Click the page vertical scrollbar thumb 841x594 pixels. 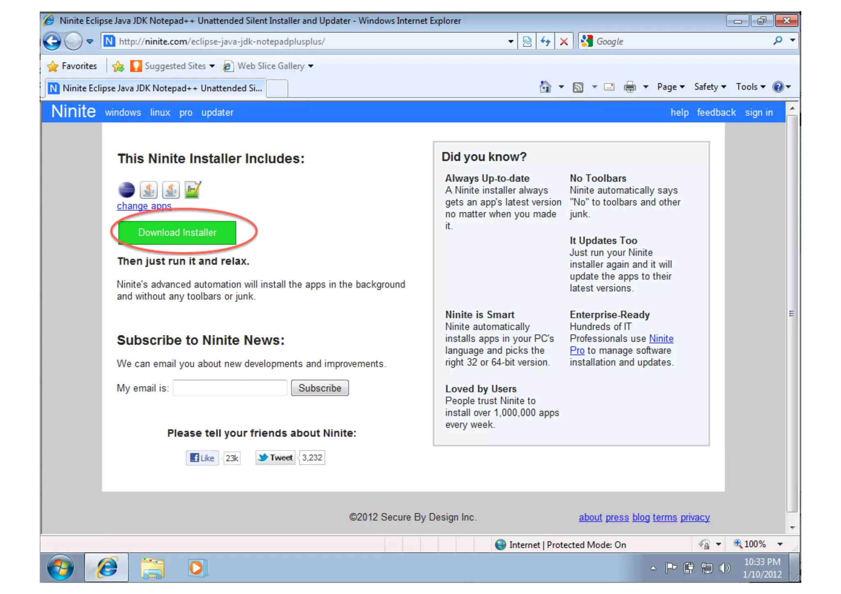pos(792,314)
